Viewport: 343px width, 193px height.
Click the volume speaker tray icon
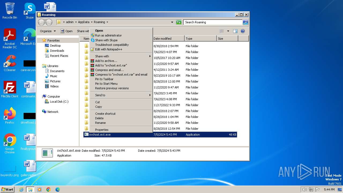304,190
